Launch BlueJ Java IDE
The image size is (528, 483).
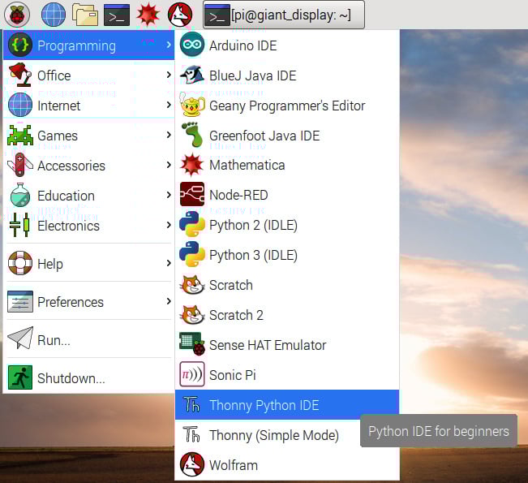pos(287,75)
